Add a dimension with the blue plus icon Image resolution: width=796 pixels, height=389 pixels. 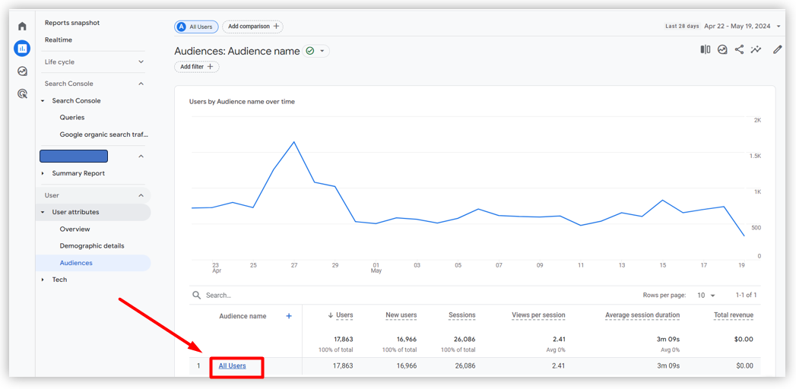coord(289,316)
